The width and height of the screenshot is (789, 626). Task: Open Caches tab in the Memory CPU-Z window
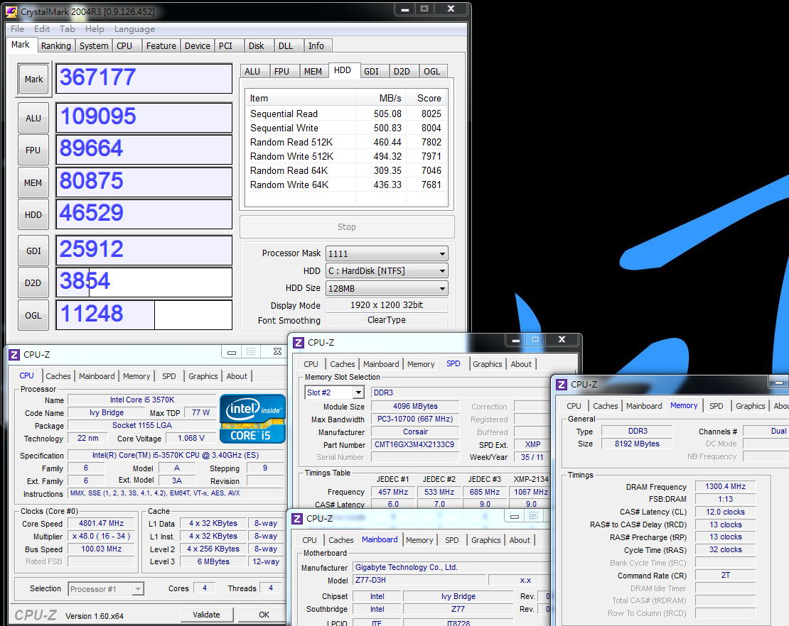[606, 405]
